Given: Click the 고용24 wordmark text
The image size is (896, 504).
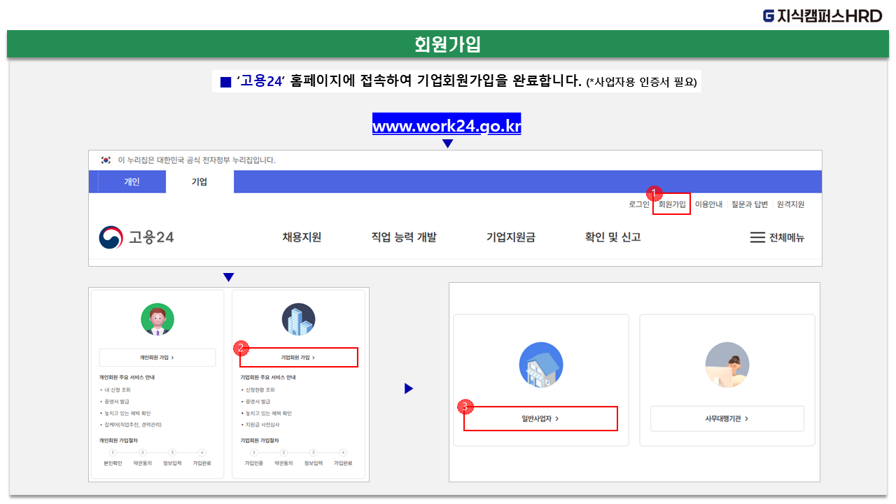Looking at the screenshot, I should point(151,237).
